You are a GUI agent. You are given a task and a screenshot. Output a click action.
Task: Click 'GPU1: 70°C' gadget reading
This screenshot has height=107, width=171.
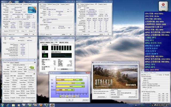[x=150, y=64]
